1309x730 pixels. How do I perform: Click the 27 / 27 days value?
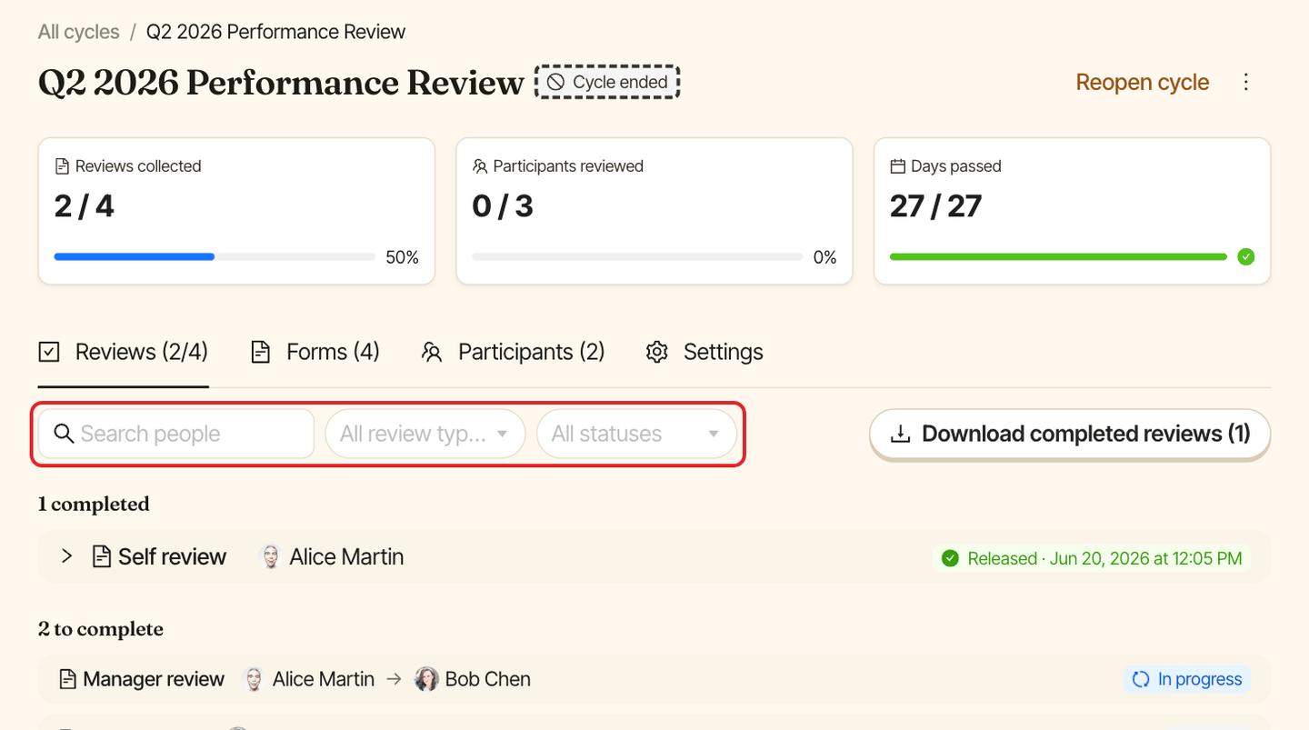935,206
